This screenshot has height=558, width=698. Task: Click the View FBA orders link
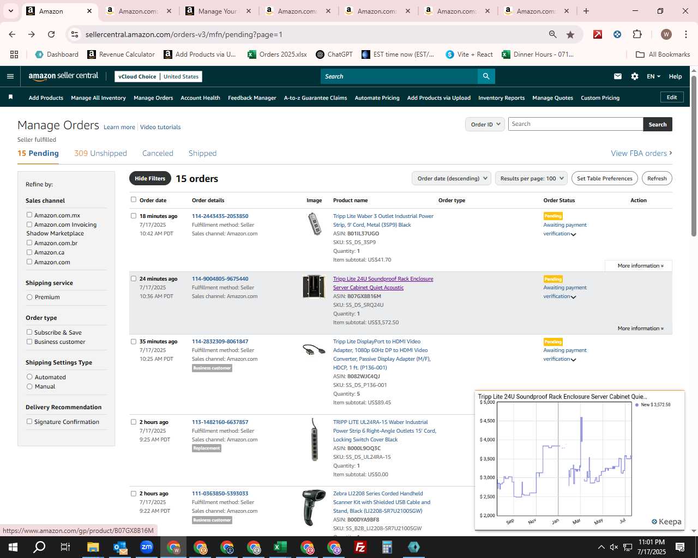[641, 153]
